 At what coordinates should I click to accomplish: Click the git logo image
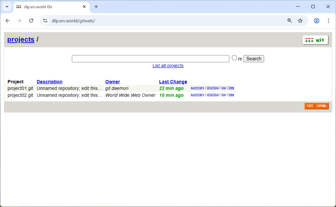pyautogui.click(x=315, y=40)
